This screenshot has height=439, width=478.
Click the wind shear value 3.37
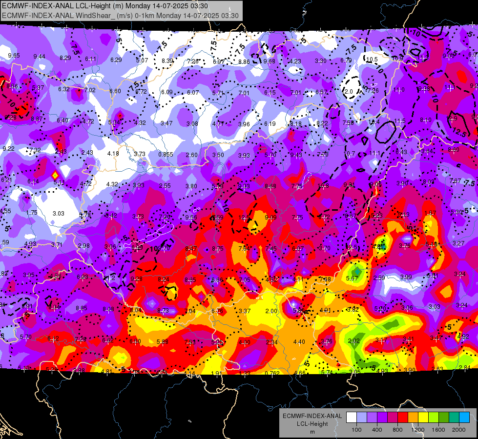point(245,311)
